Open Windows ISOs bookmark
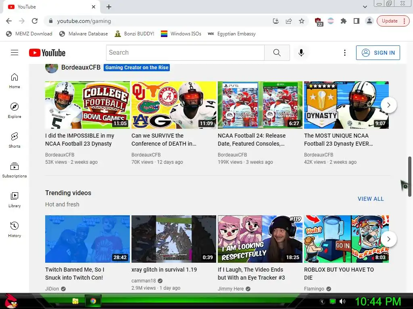 [181, 34]
